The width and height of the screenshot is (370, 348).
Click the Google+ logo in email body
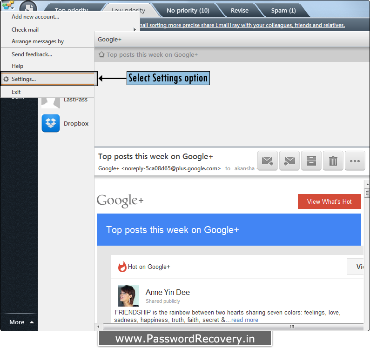[x=120, y=201]
